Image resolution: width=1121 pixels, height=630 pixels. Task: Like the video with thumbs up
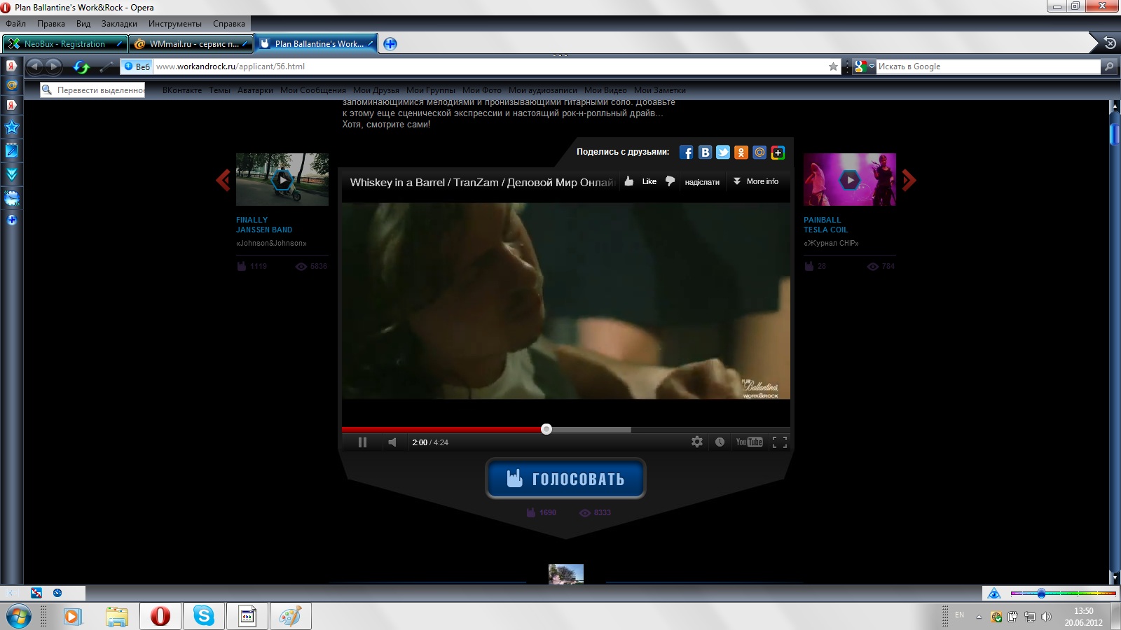[x=640, y=181]
